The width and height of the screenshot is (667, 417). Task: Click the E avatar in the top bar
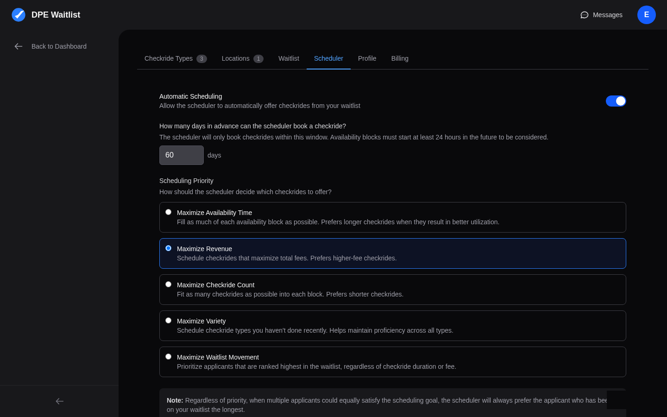647,15
